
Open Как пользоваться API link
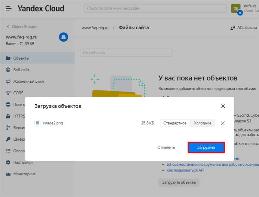pyautogui.click(x=185, y=170)
